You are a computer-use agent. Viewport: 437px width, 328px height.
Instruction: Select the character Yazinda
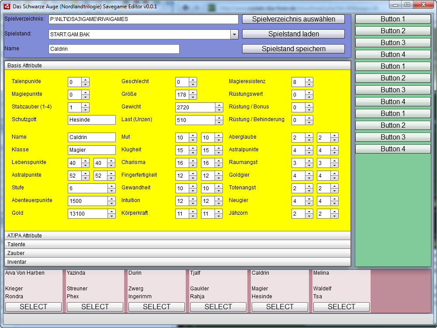click(95, 307)
